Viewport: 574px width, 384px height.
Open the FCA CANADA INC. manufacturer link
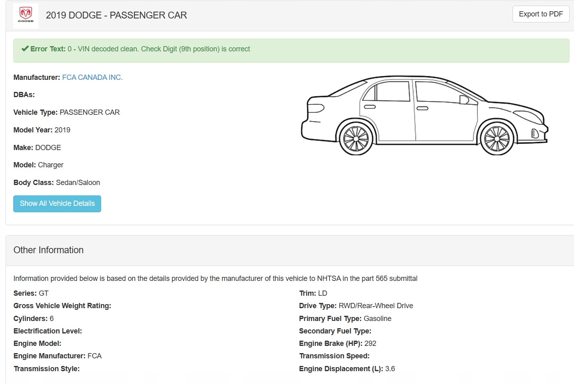(92, 77)
